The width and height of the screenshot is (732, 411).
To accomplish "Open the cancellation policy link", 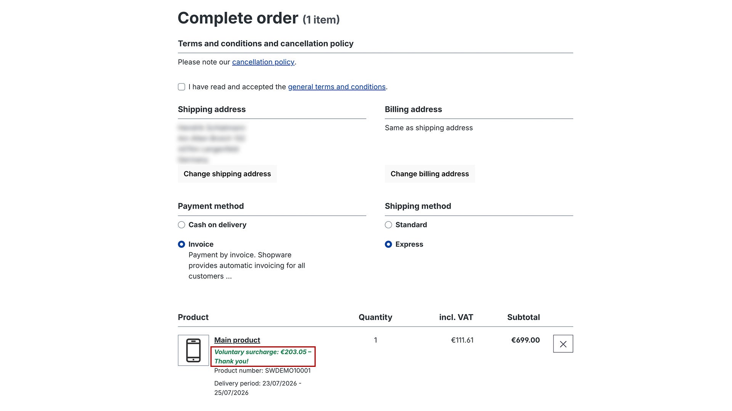I will click(x=263, y=62).
